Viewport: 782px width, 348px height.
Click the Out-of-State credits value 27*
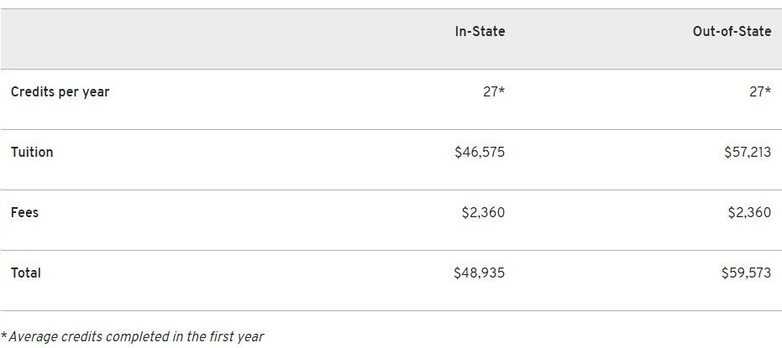[759, 92]
